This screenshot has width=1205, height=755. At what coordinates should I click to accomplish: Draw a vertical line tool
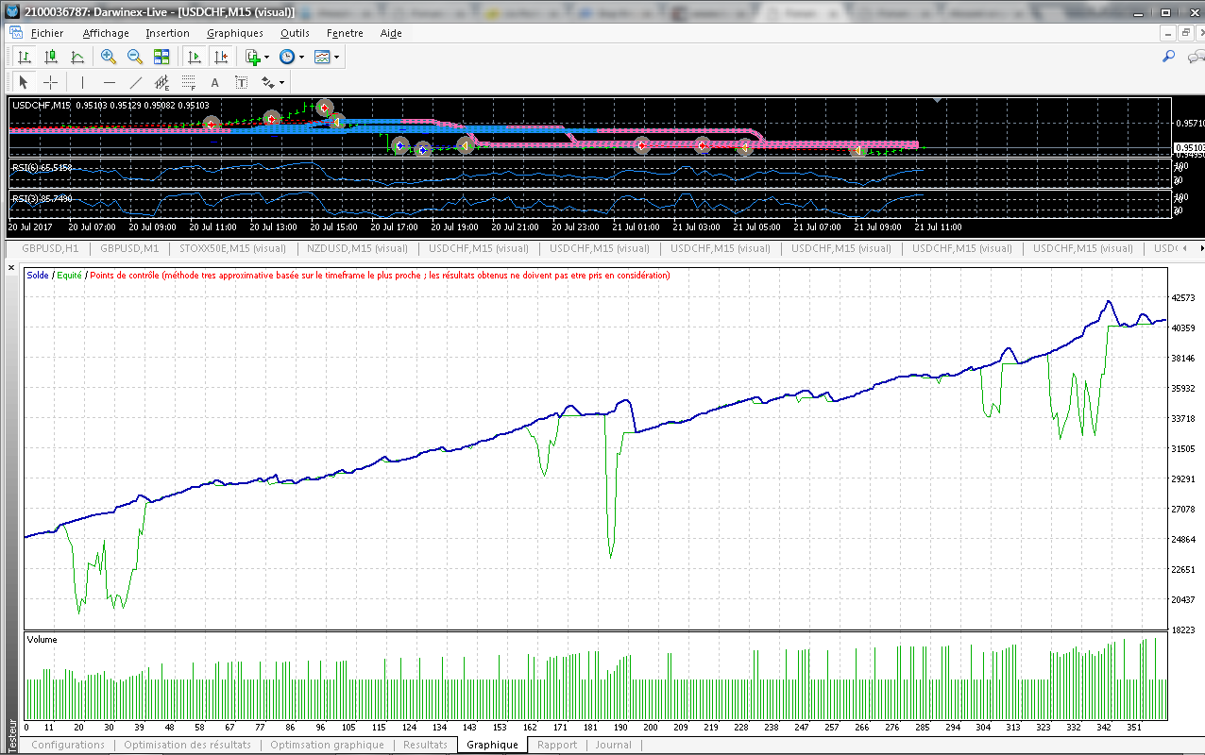pos(82,82)
